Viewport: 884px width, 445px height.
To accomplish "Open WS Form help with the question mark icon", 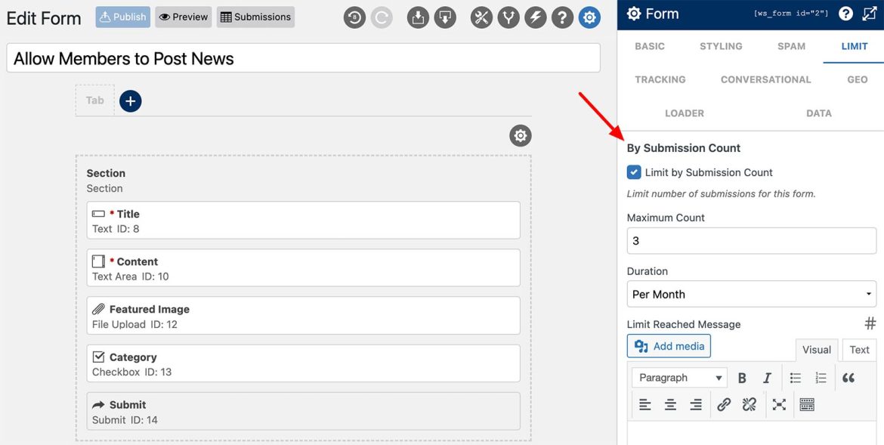I will click(x=563, y=17).
